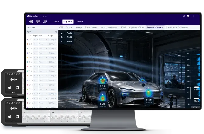Switch to the Octave tab
The image size is (204, 134).
[x=69, y=27]
